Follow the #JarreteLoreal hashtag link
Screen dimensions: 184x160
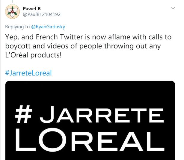point(28,73)
